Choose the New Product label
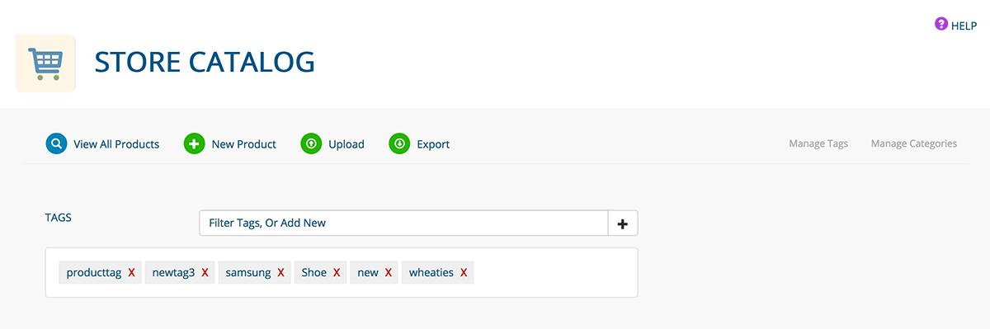The width and height of the screenshot is (990, 329). [x=244, y=143]
